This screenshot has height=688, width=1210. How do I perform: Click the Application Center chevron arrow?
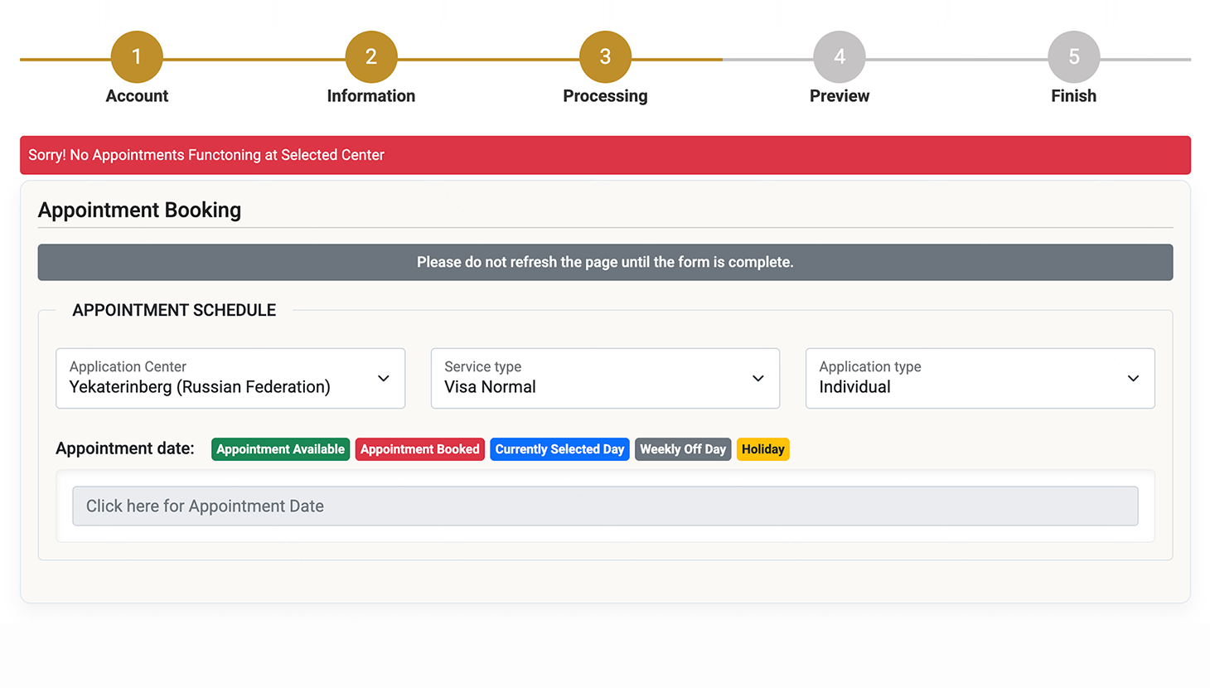(383, 379)
